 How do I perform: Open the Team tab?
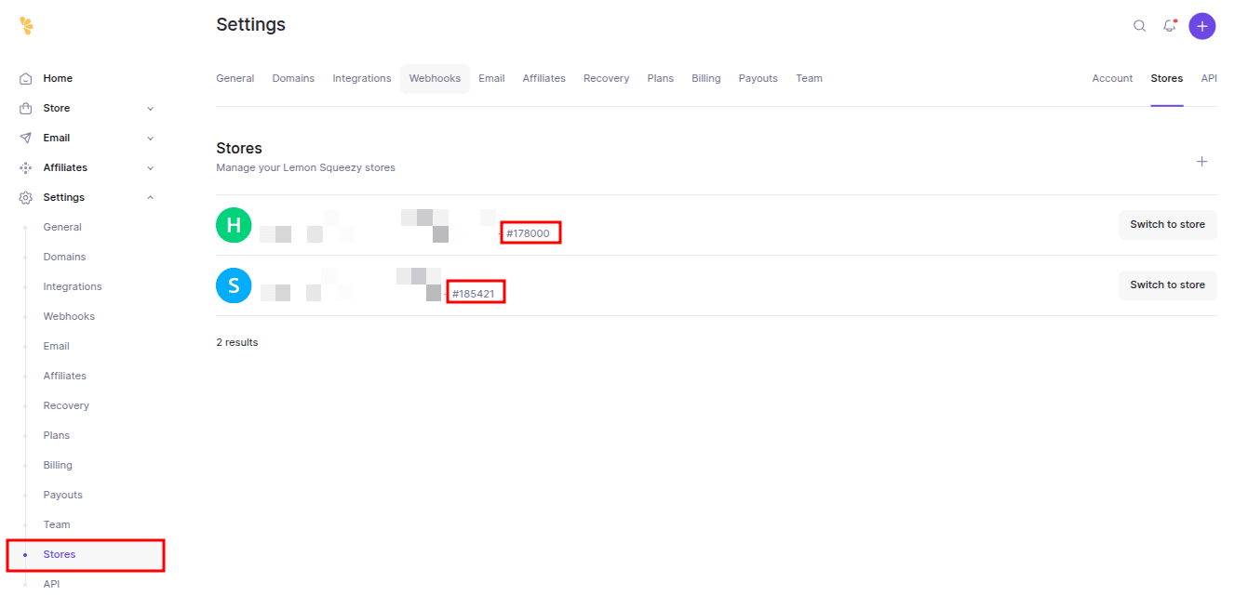[810, 79]
